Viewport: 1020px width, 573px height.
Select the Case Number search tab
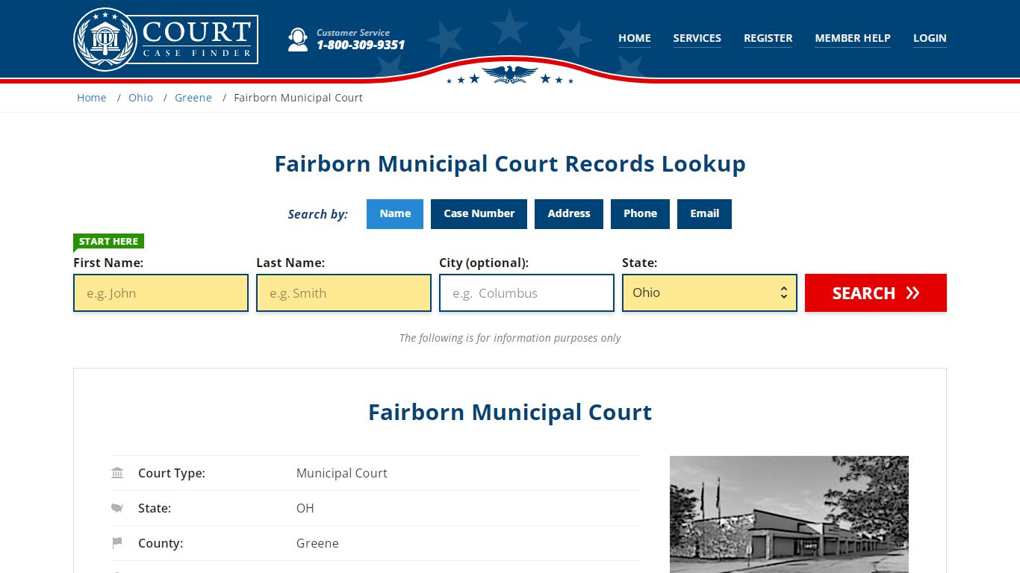tap(479, 213)
